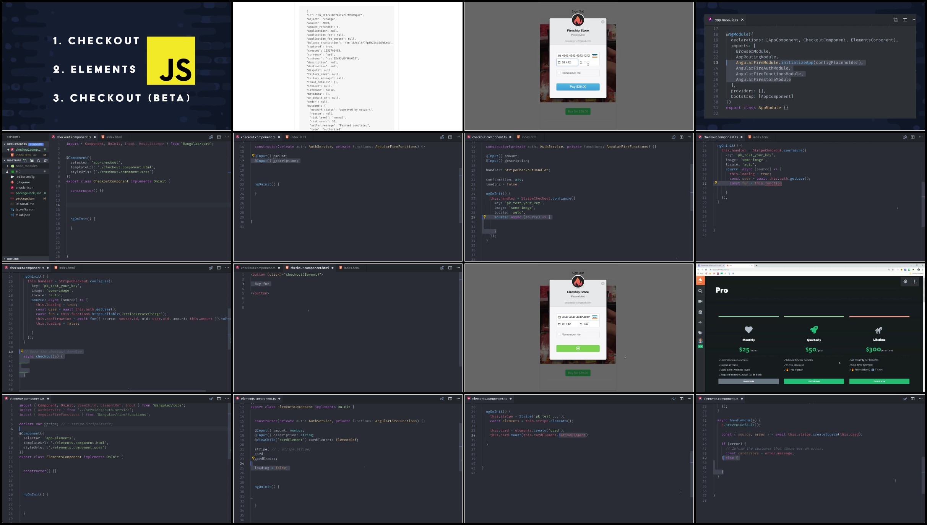Collapse the NG-STRIPE project section
927x525 pixels.
pos(5,161)
